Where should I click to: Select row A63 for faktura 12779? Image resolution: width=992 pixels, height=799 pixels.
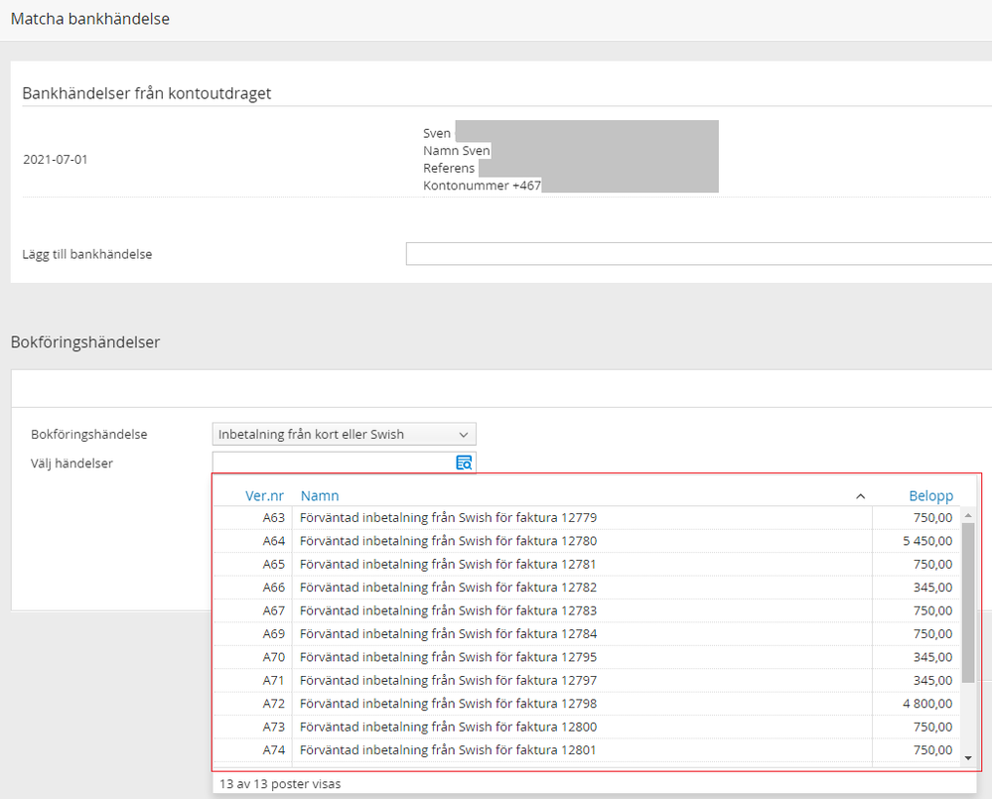[x=448, y=518]
